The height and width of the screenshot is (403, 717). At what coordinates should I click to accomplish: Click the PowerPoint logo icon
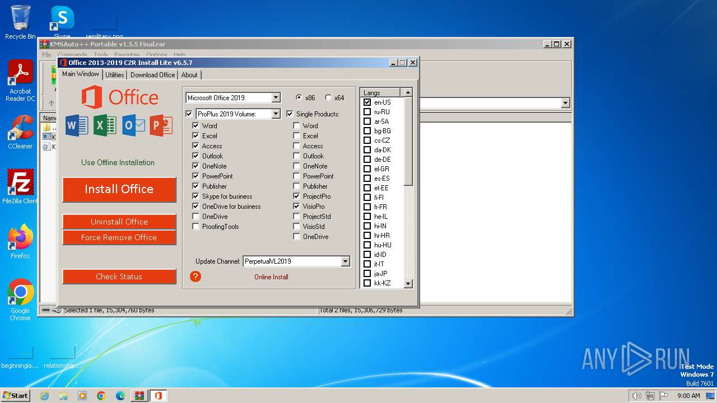click(161, 125)
